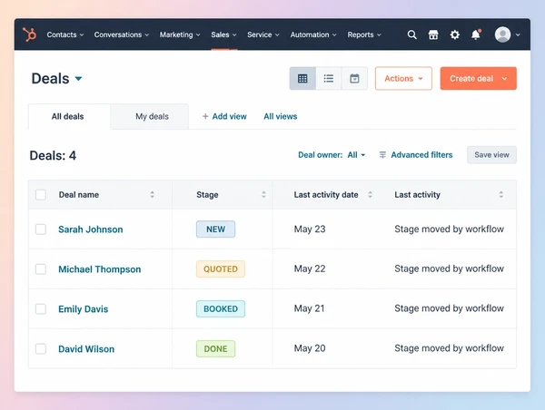Screen dimensions: 545x410
Task: Open the David Wilson deal
Action: pyautogui.click(x=86, y=349)
